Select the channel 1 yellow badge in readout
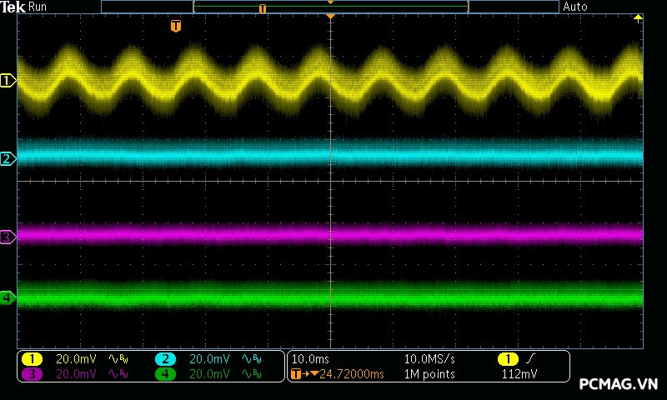The height and width of the screenshot is (400, 667). point(32,359)
